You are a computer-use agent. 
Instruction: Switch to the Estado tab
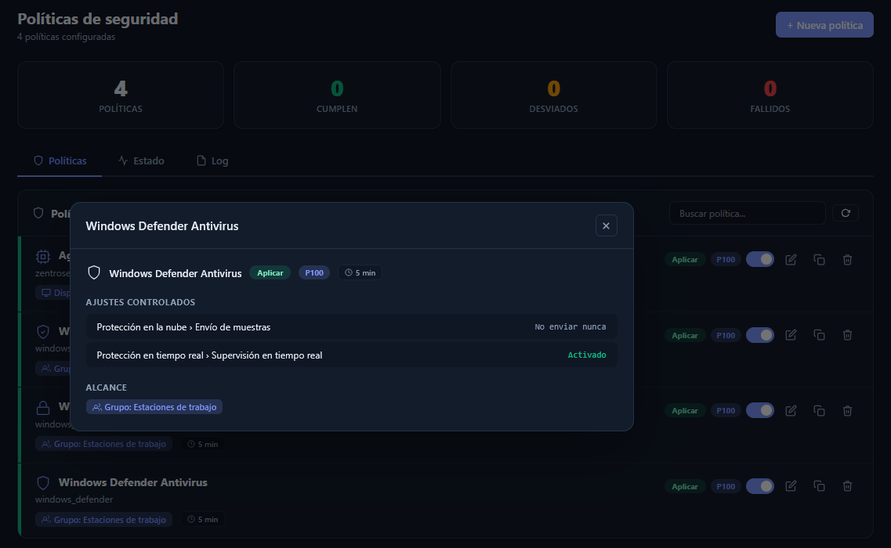pyautogui.click(x=141, y=160)
